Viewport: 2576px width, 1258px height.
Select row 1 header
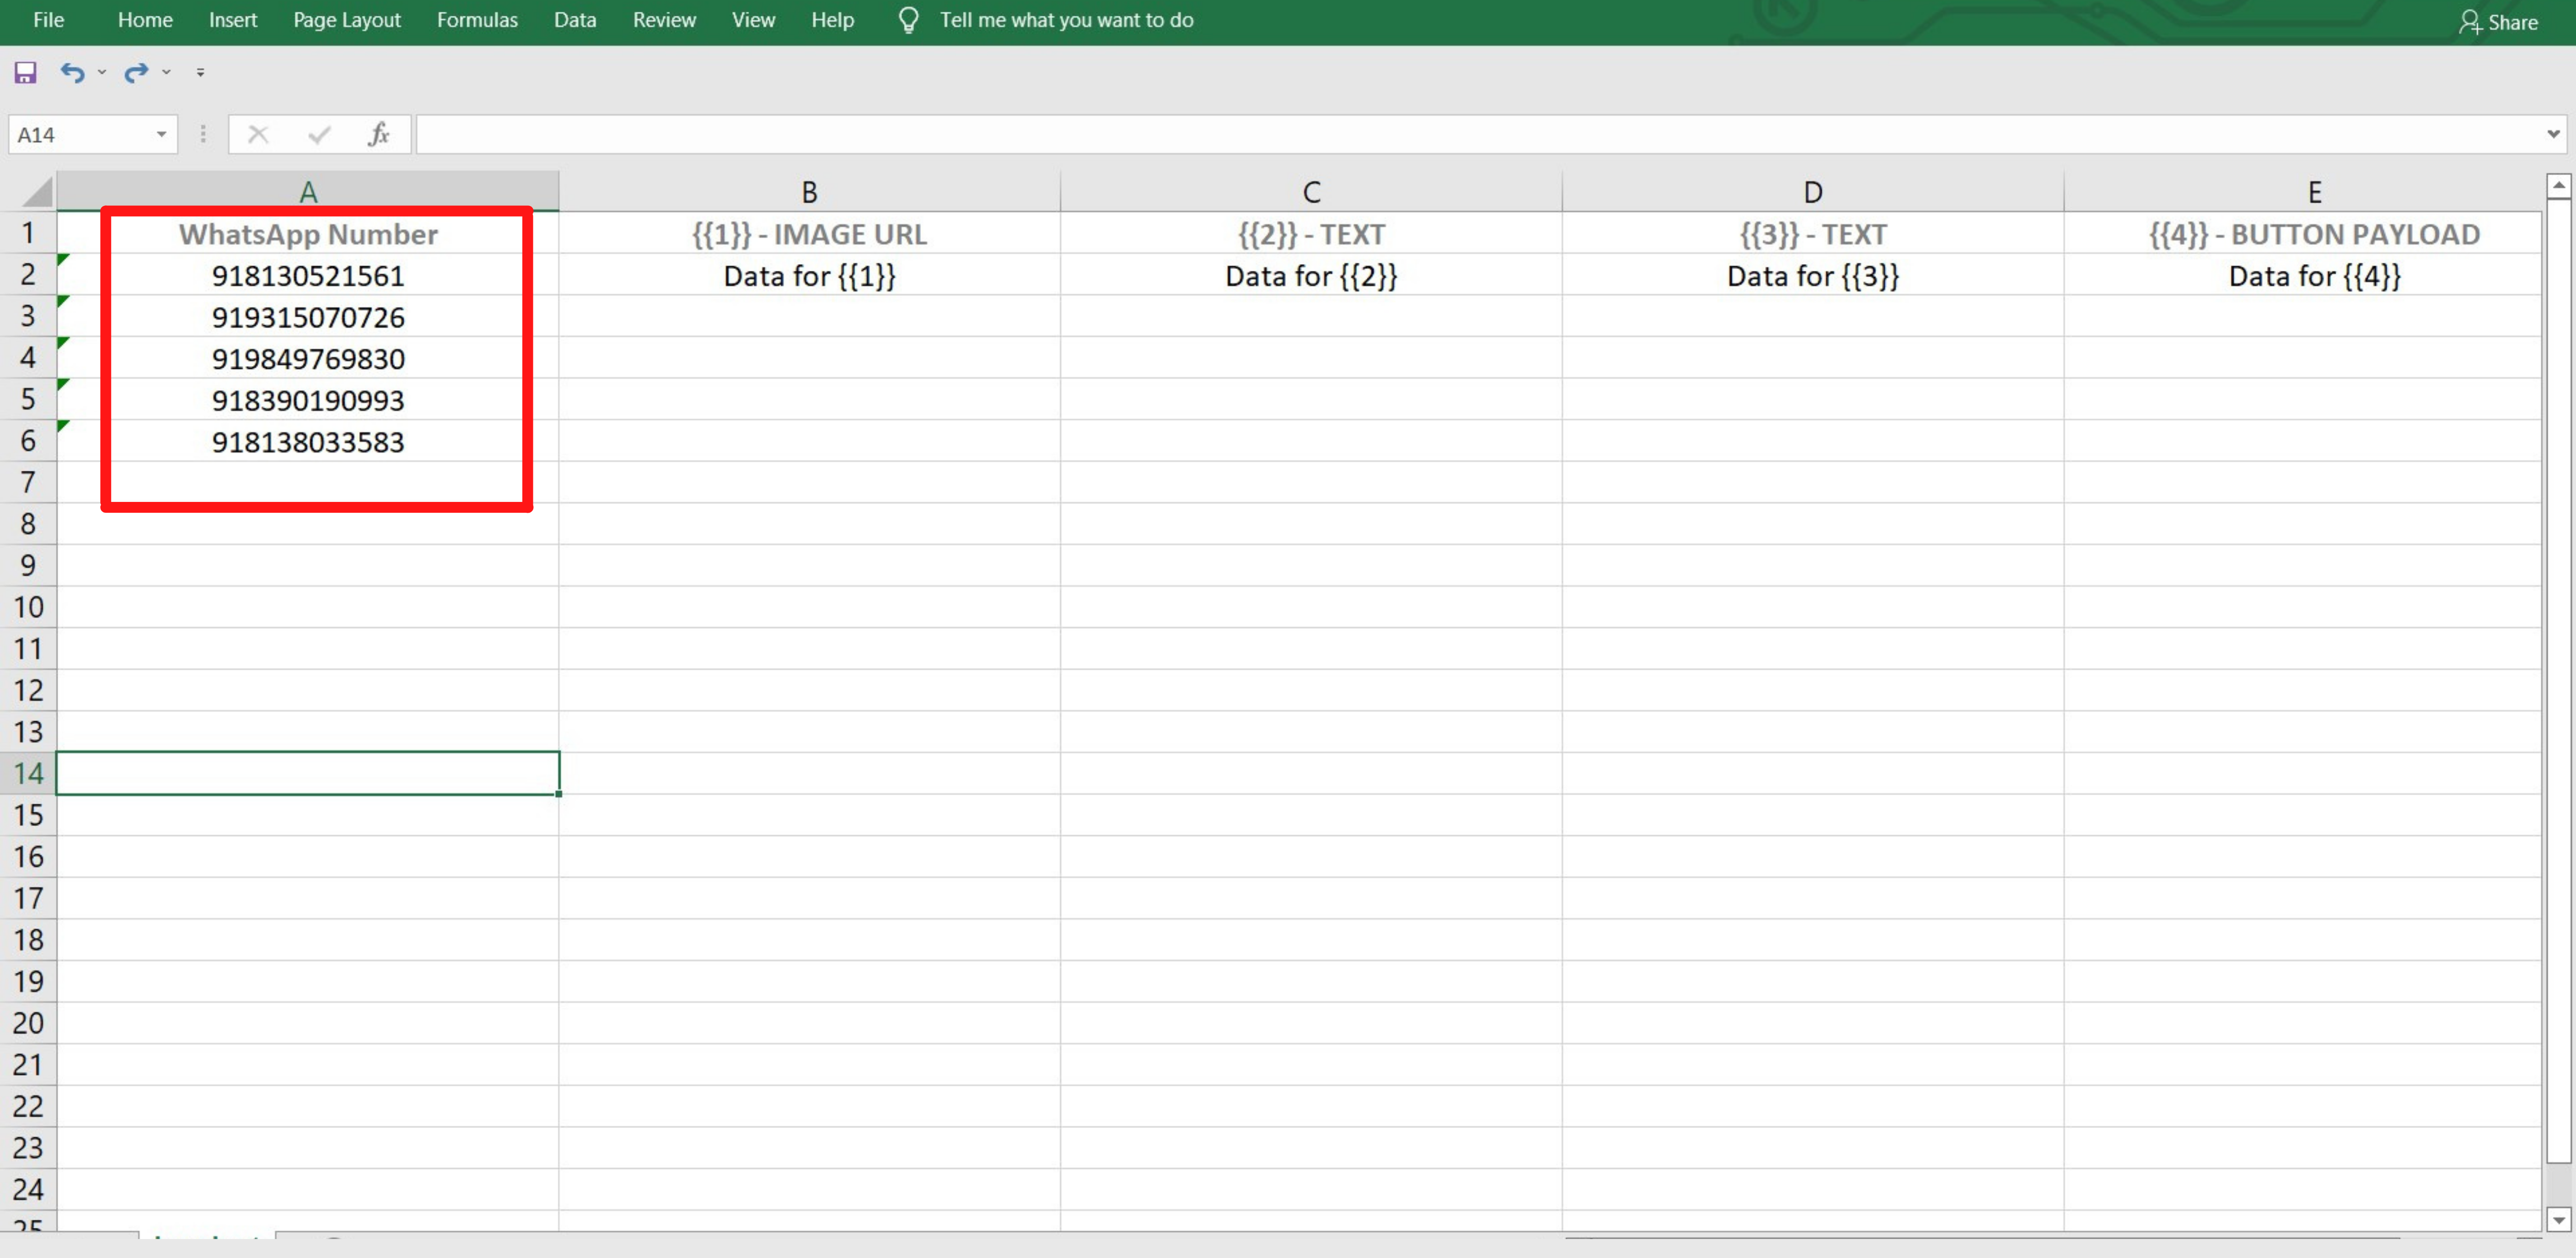pyautogui.click(x=28, y=233)
